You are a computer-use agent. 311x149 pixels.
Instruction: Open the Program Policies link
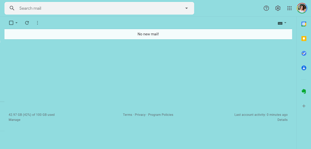(161, 114)
